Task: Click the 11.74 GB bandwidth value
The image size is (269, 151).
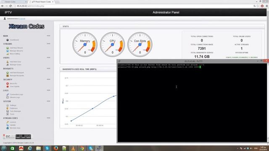Action: (x=202, y=57)
